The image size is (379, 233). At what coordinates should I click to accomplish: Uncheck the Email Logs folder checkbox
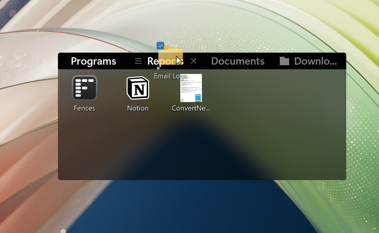click(160, 46)
